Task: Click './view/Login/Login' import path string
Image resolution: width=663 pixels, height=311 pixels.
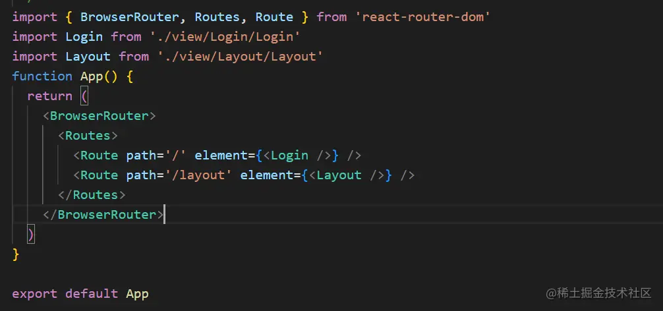Action: [x=225, y=37]
